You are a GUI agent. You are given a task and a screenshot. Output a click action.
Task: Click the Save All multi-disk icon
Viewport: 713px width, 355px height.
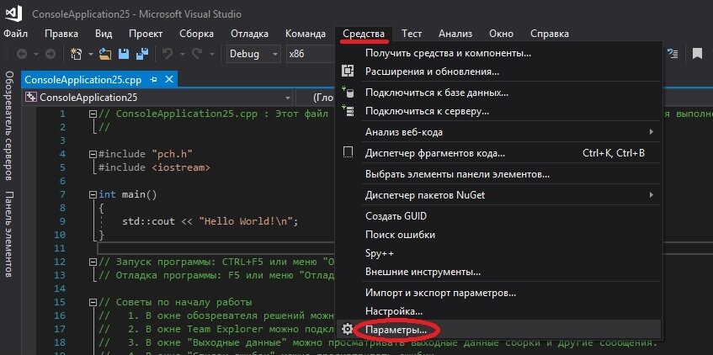pos(142,54)
